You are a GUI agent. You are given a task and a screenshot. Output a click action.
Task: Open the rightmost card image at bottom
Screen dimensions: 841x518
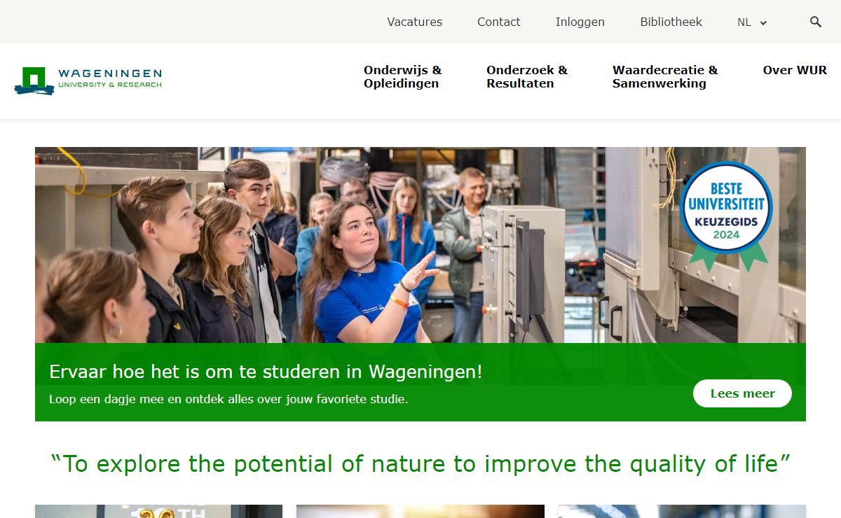[x=681, y=512]
